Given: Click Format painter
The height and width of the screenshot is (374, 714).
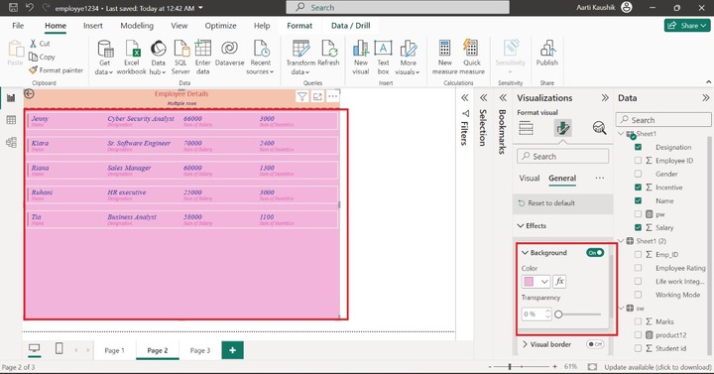Looking at the screenshot, I should click(x=56, y=70).
